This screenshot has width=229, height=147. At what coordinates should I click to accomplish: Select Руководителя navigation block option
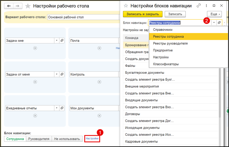pyautogui.click(x=39, y=139)
